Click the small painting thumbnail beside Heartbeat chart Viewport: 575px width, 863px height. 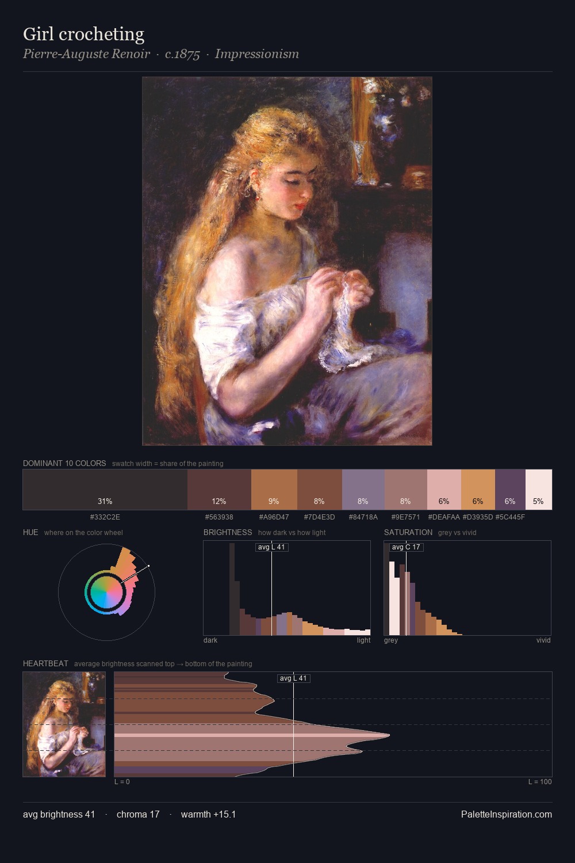64,724
